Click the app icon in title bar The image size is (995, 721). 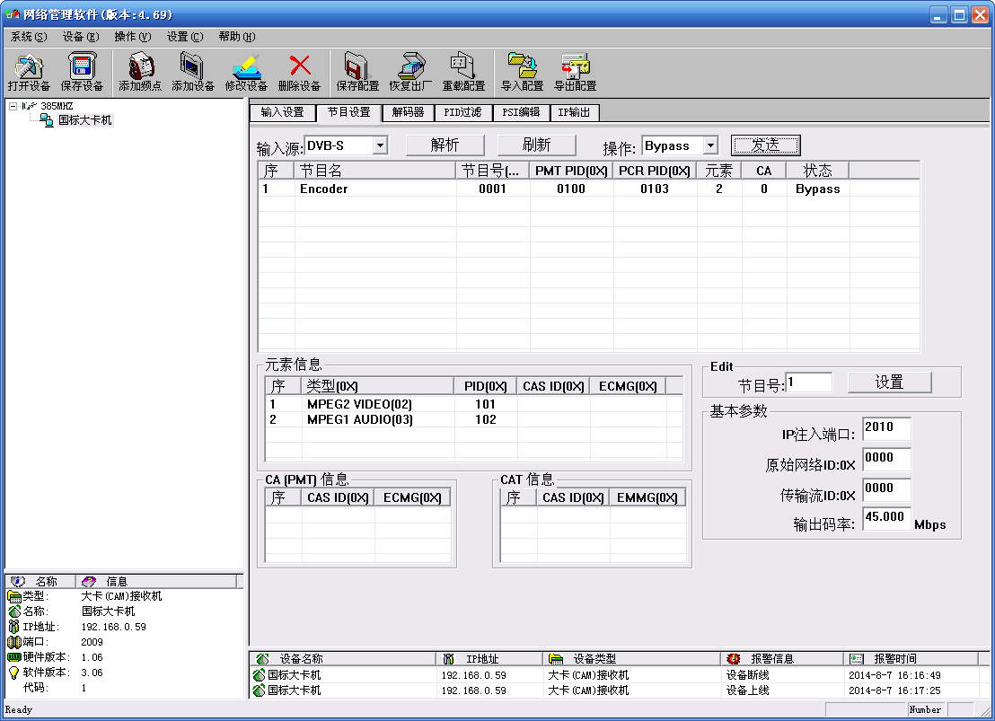click(x=12, y=14)
